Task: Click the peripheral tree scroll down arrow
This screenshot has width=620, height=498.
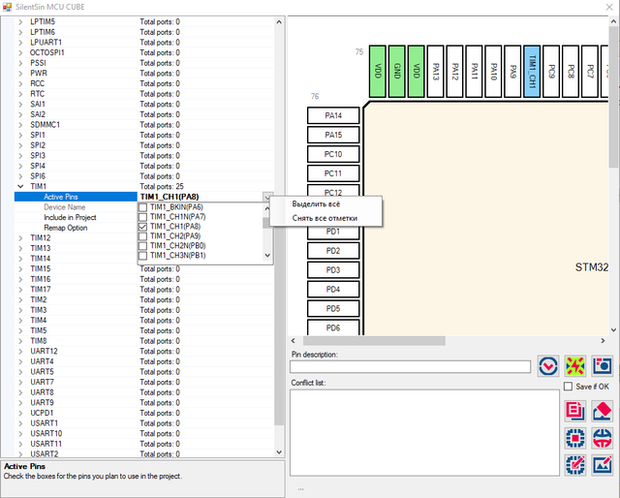Action: coord(279,452)
